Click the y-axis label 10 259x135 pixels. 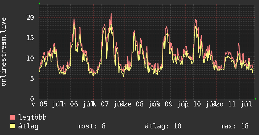tap(30, 58)
